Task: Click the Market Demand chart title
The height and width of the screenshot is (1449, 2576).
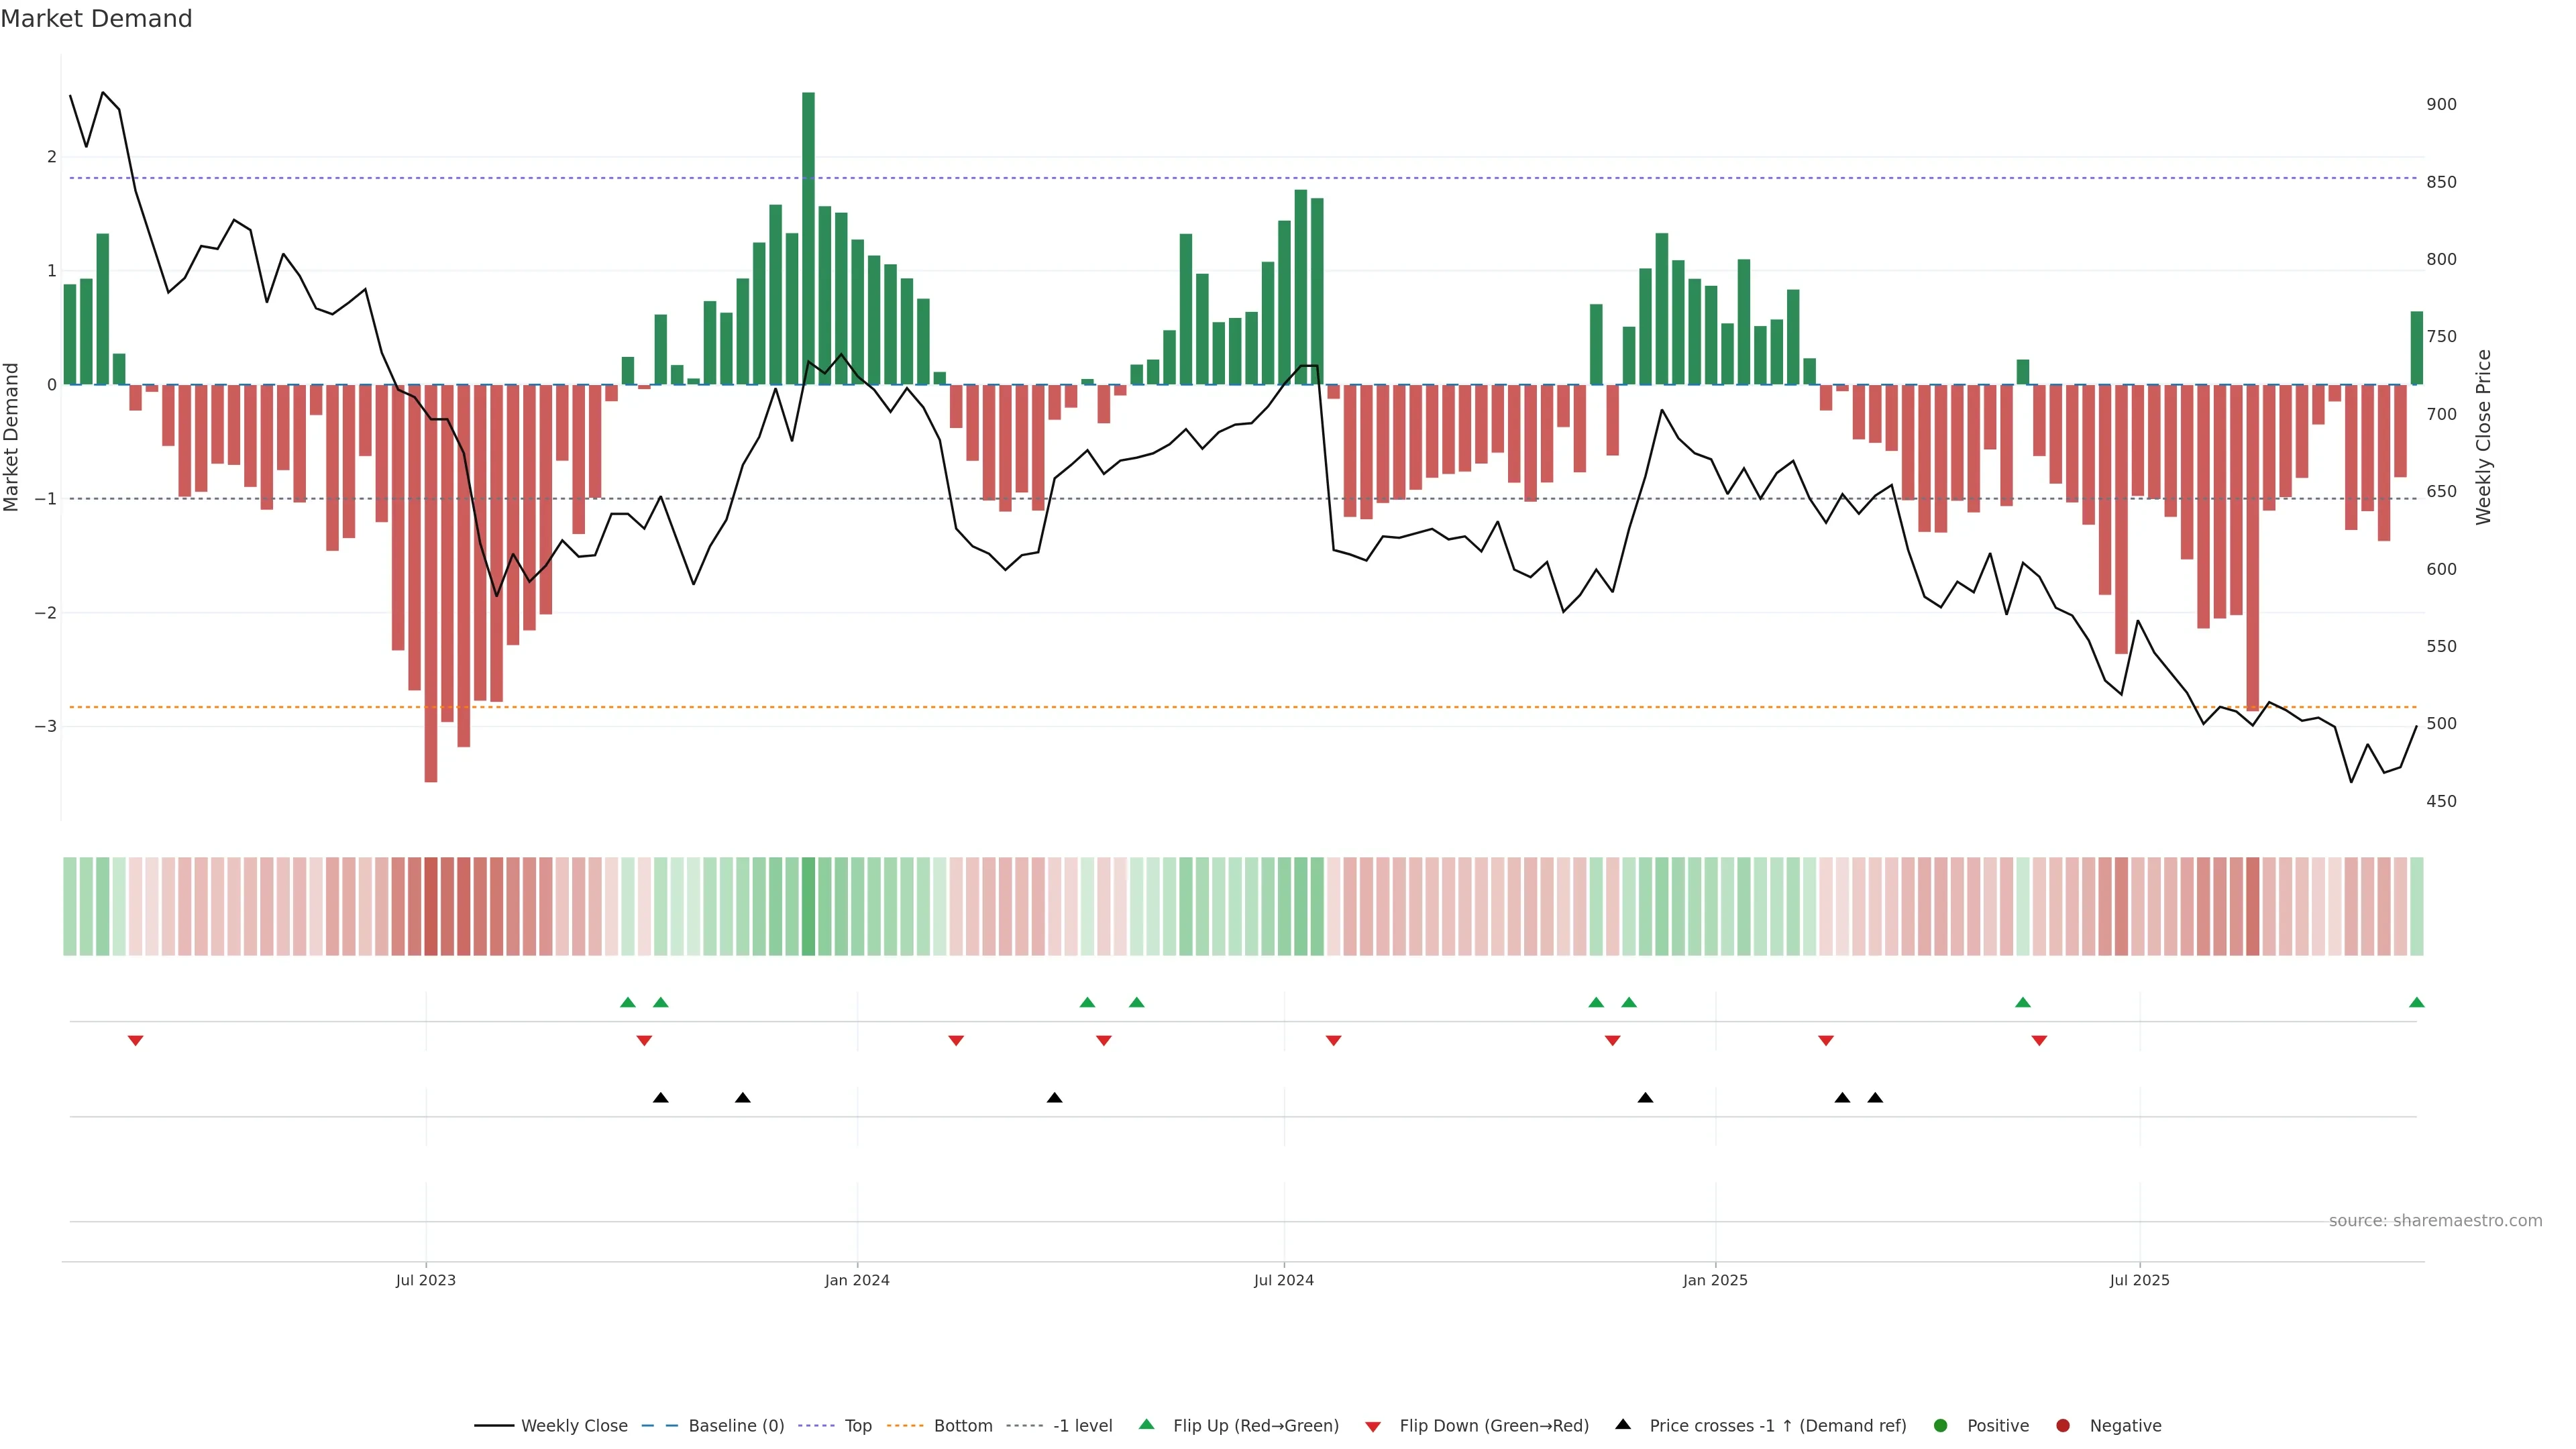Action: pos(96,19)
